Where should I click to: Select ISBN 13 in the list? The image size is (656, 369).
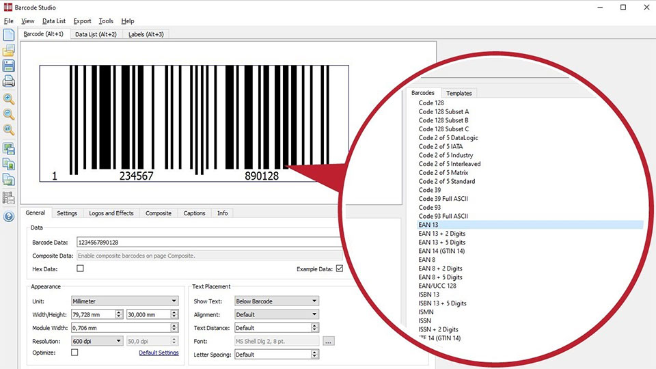click(x=429, y=295)
